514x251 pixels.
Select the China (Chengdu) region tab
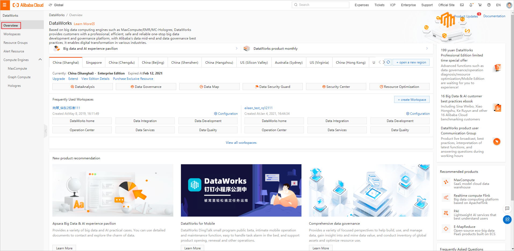pos(122,62)
